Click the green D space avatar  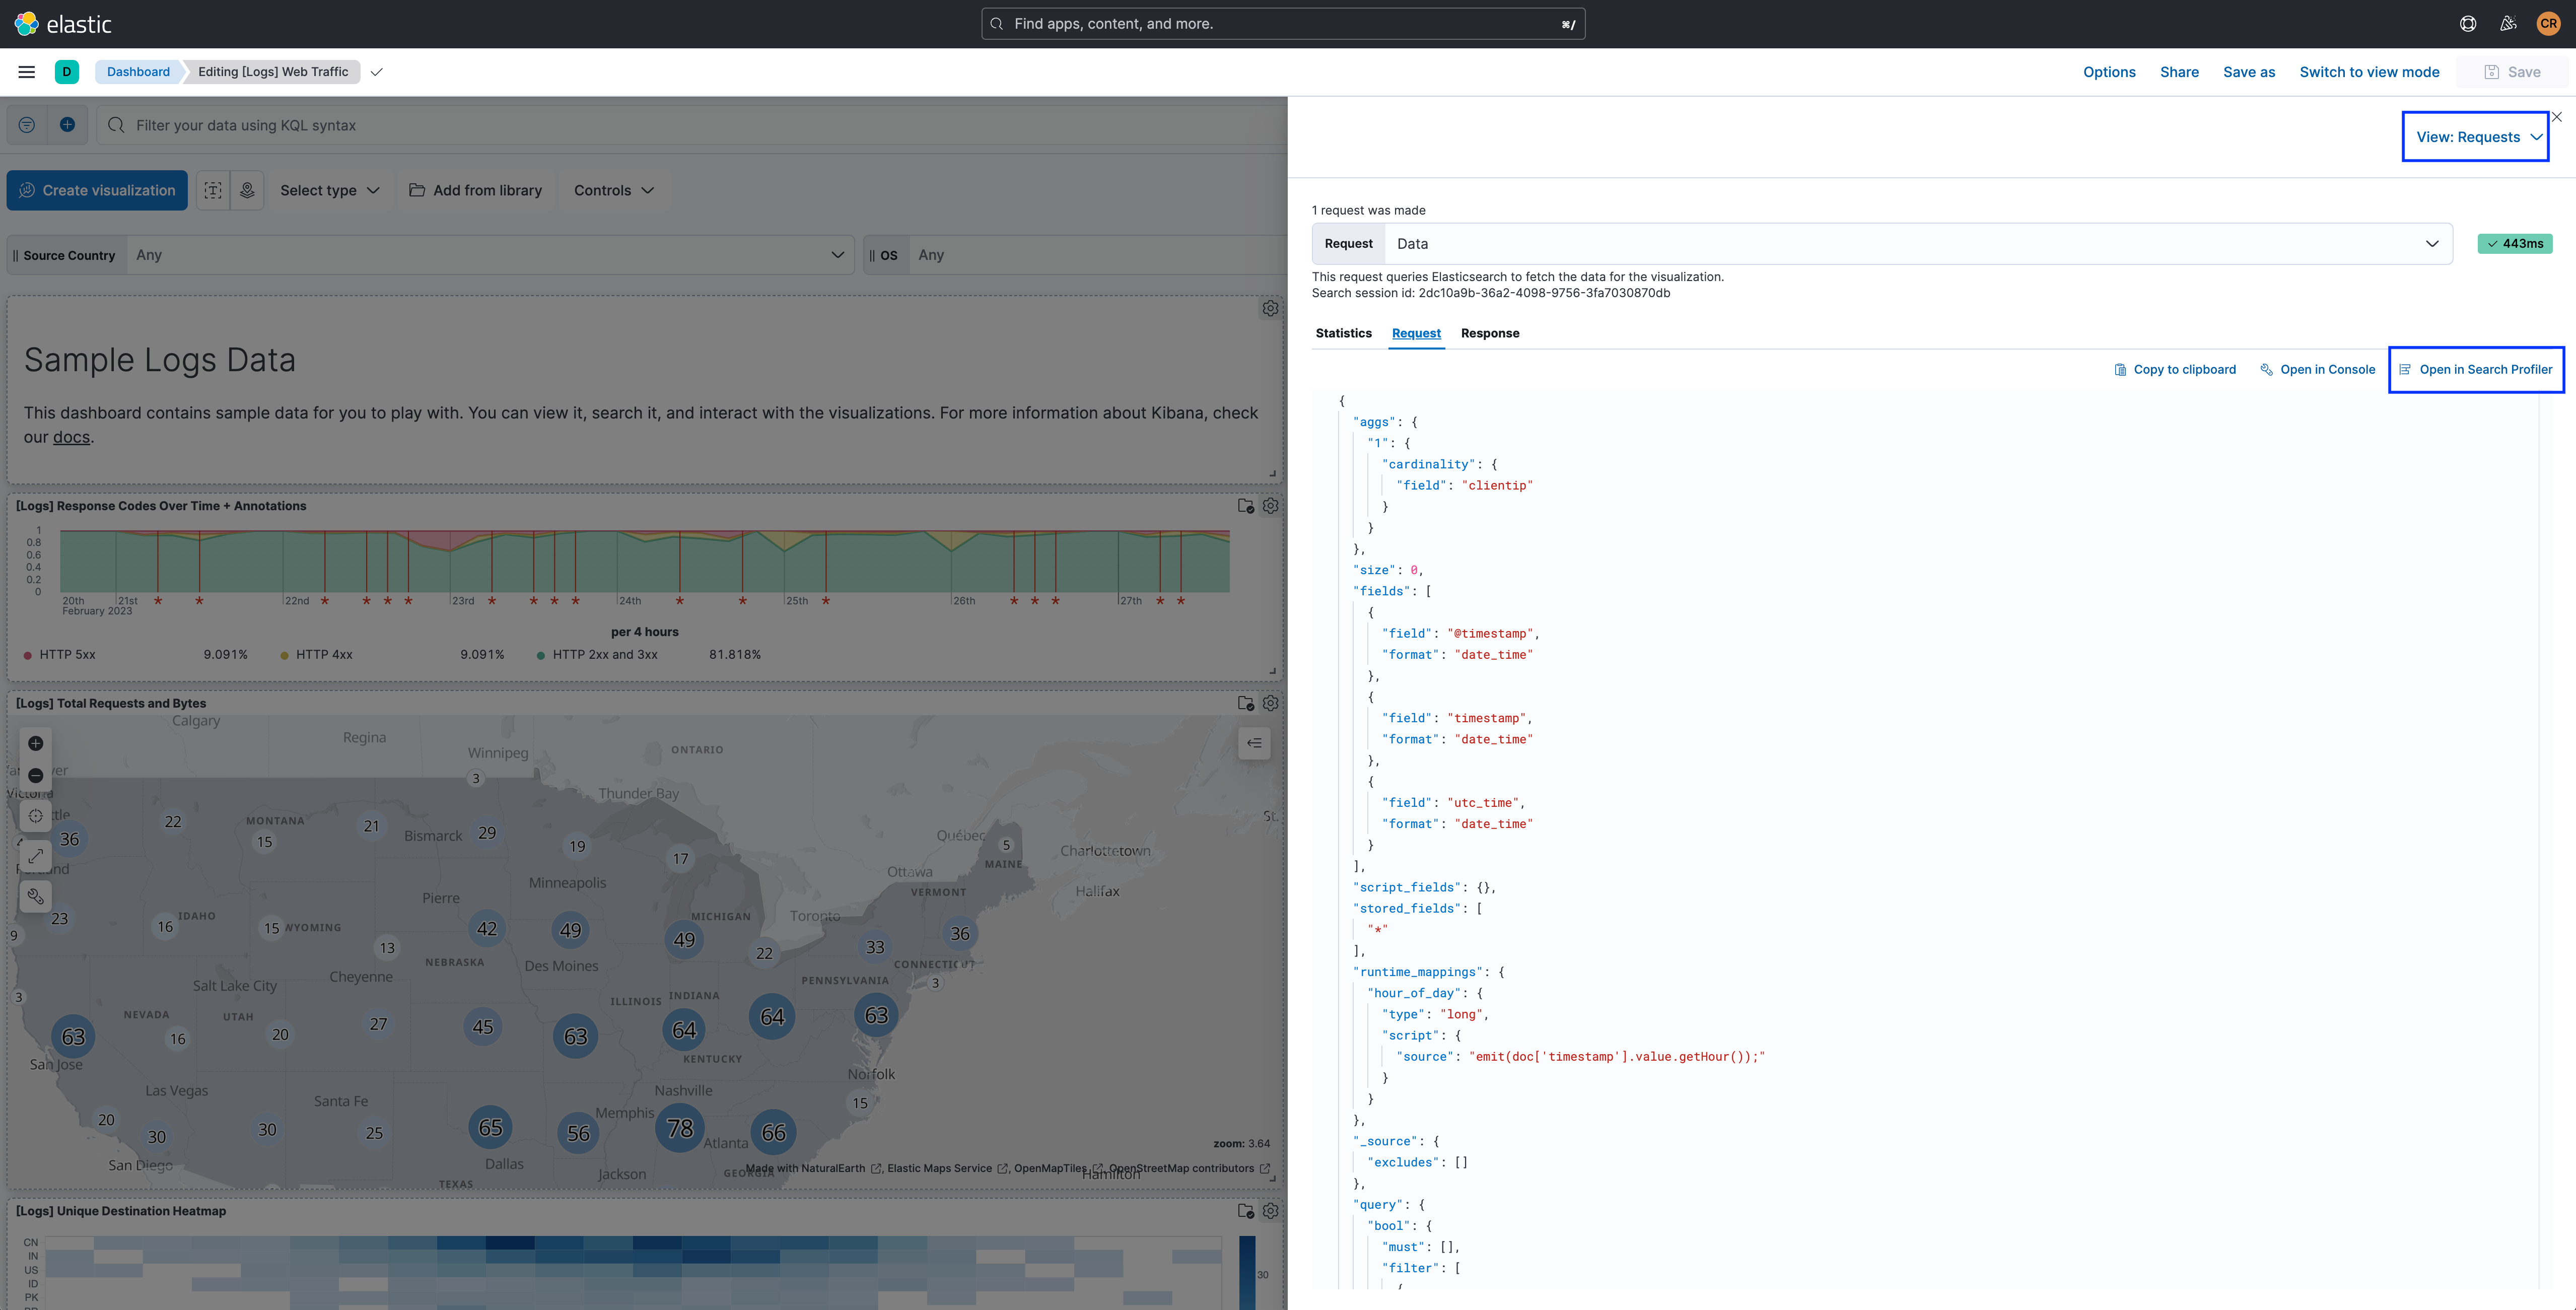tap(67, 72)
